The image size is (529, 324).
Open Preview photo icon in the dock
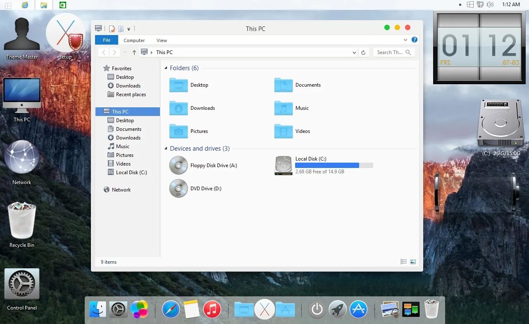click(x=390, y=309)
